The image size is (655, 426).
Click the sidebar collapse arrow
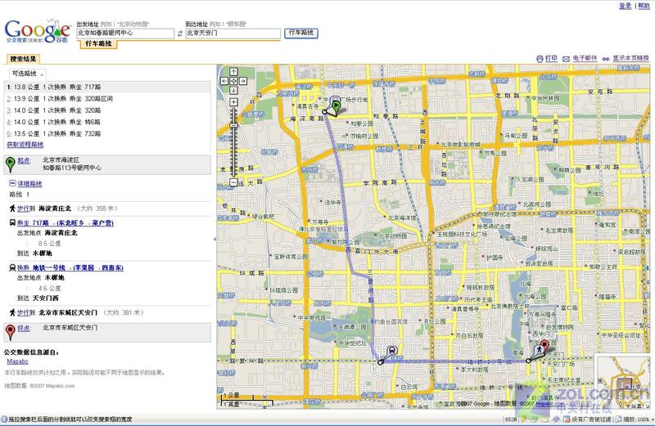coord(215,239)
